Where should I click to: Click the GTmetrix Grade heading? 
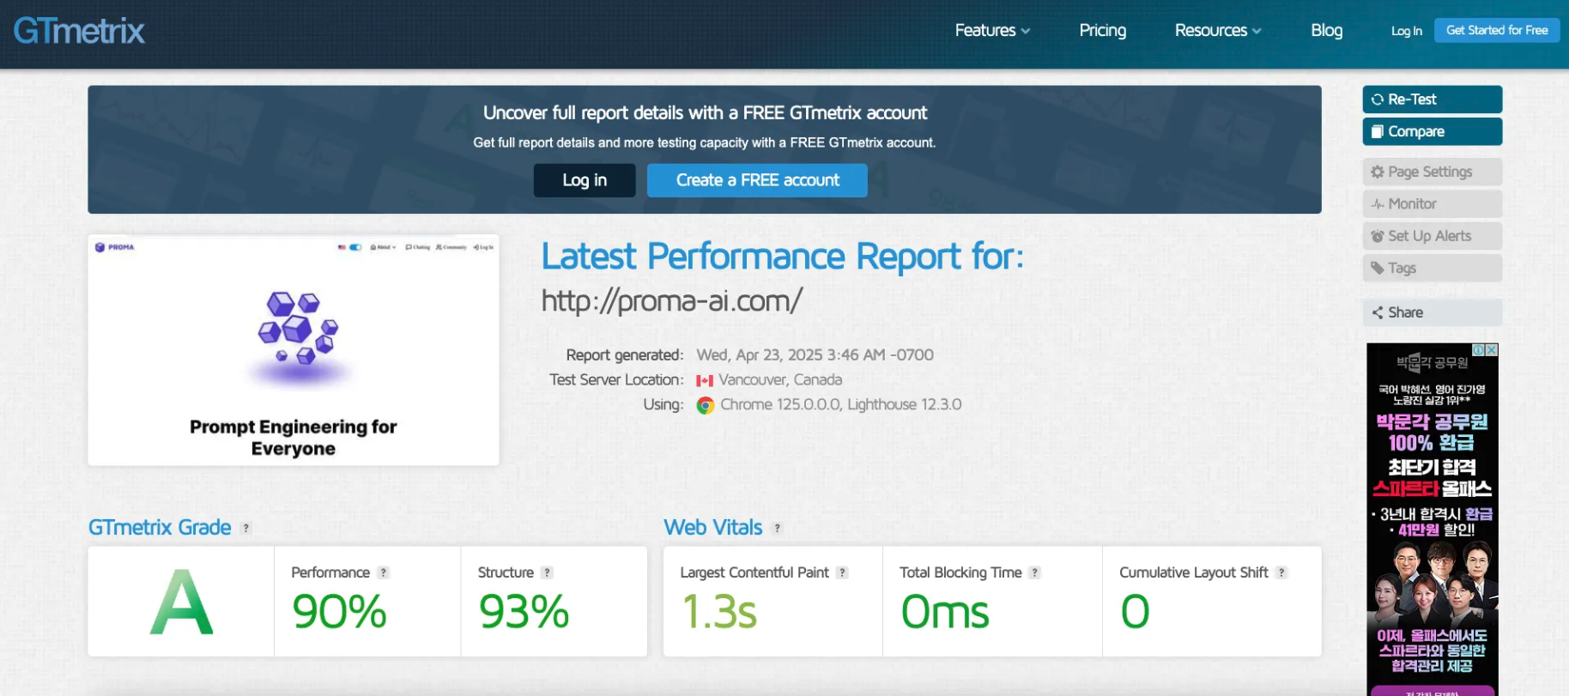160,528
